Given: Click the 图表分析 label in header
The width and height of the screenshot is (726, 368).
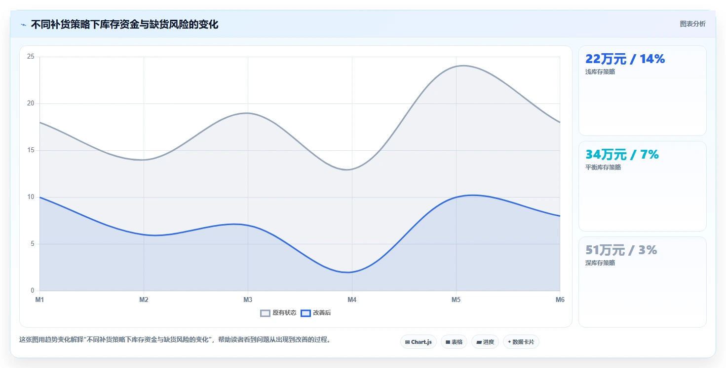Looking at the screenshot, I should pyautogui.click(x=692, y=24).
